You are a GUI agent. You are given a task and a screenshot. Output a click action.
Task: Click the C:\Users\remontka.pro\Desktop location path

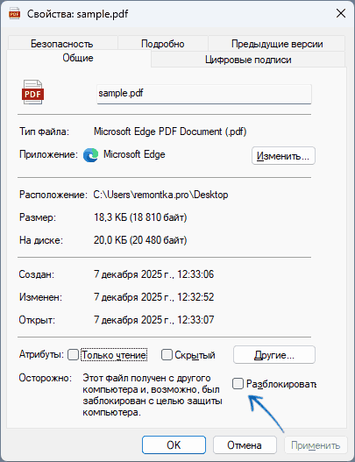(161, 195)
